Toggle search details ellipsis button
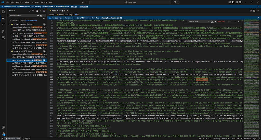 coord(44,19)
